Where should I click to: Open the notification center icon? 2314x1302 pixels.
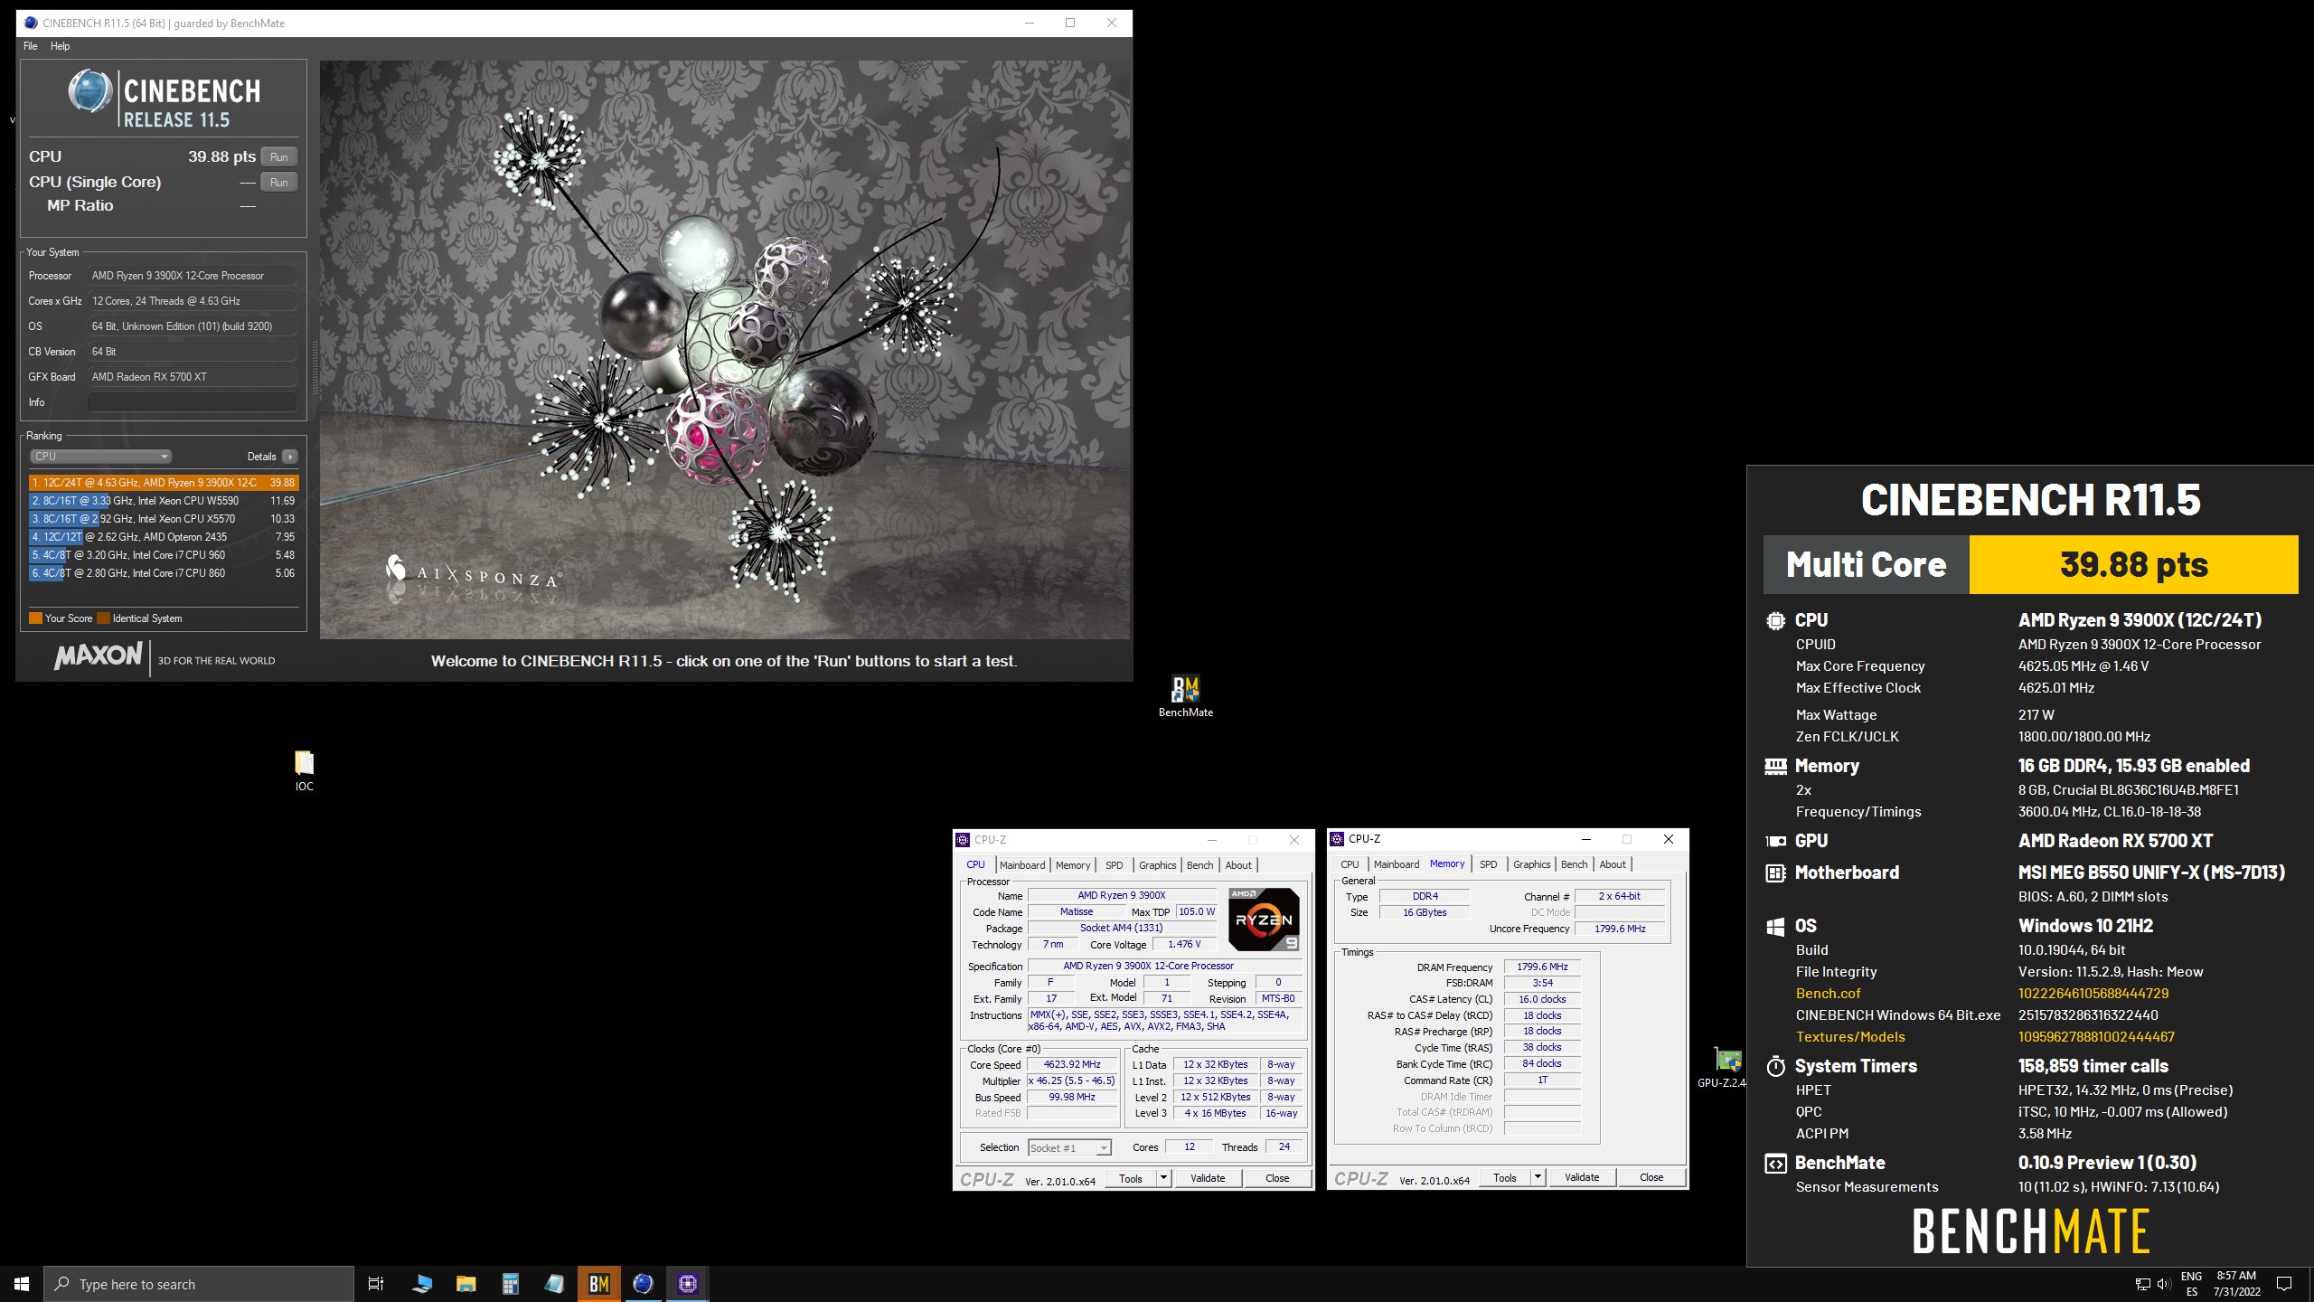2284,1284
